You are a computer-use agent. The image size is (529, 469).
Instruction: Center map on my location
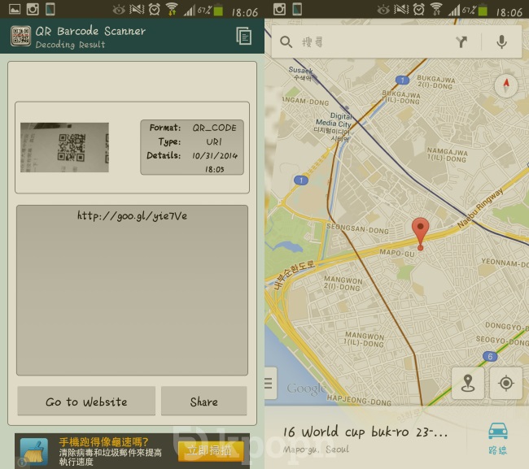point(506,383)
